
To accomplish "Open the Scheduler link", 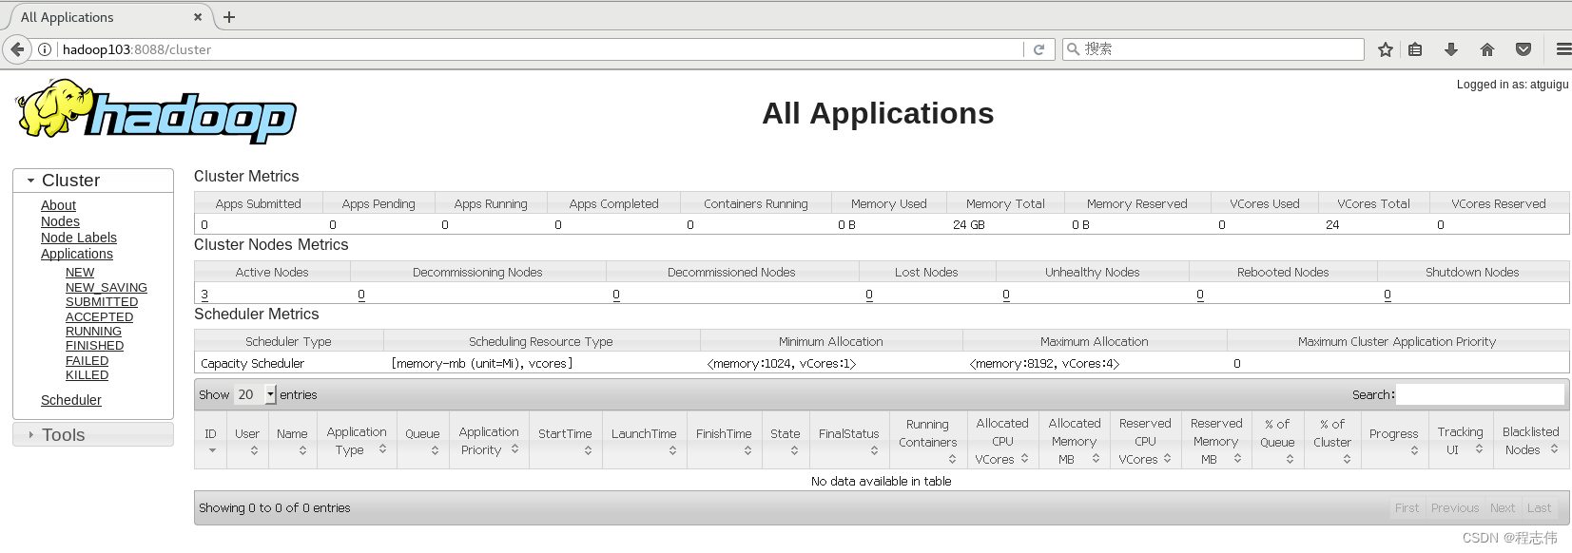I will pyautogui.click(x=71, y=400).
